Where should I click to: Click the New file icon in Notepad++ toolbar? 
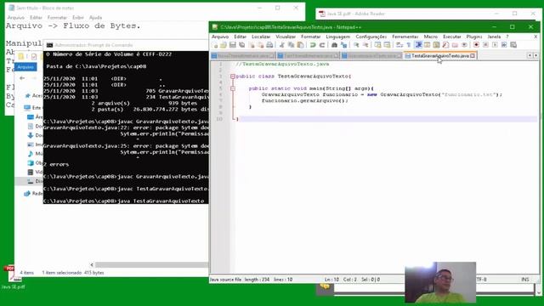click(215, 45)
